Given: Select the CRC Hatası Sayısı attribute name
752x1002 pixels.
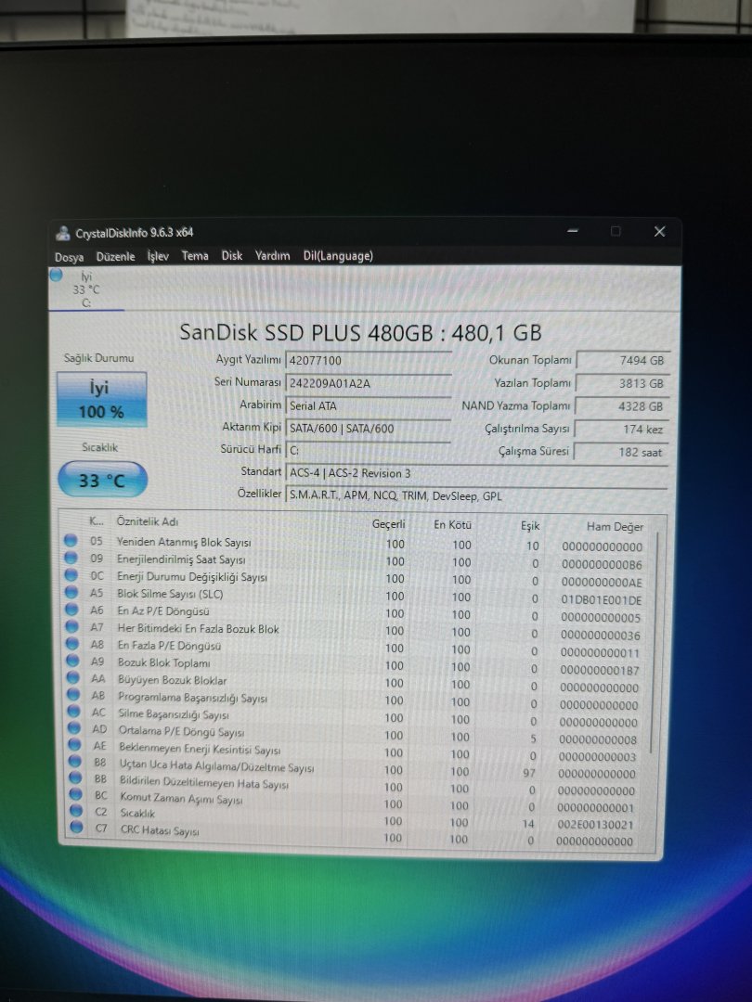Looking at the screenshot, I should pyautogui.click(x=160, y=830).
